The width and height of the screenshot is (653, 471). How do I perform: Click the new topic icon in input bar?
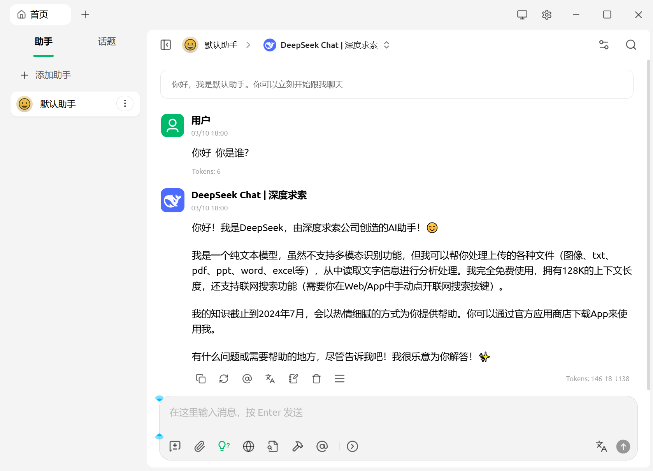point(175,446)
